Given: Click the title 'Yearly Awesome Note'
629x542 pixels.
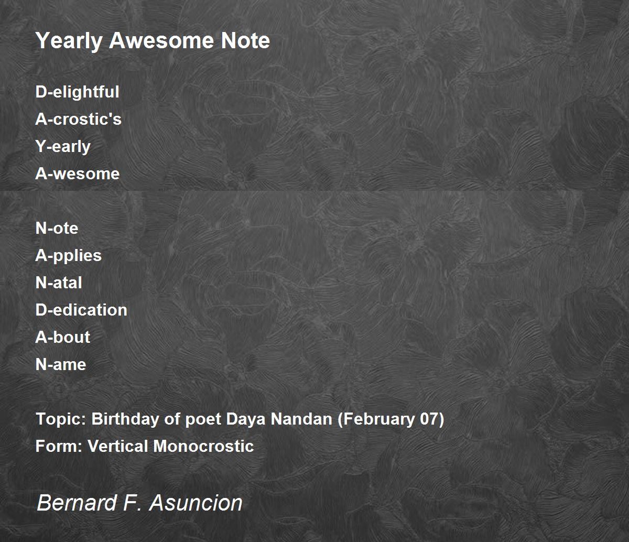Looking at the screenshot, I should coord(153,41).
